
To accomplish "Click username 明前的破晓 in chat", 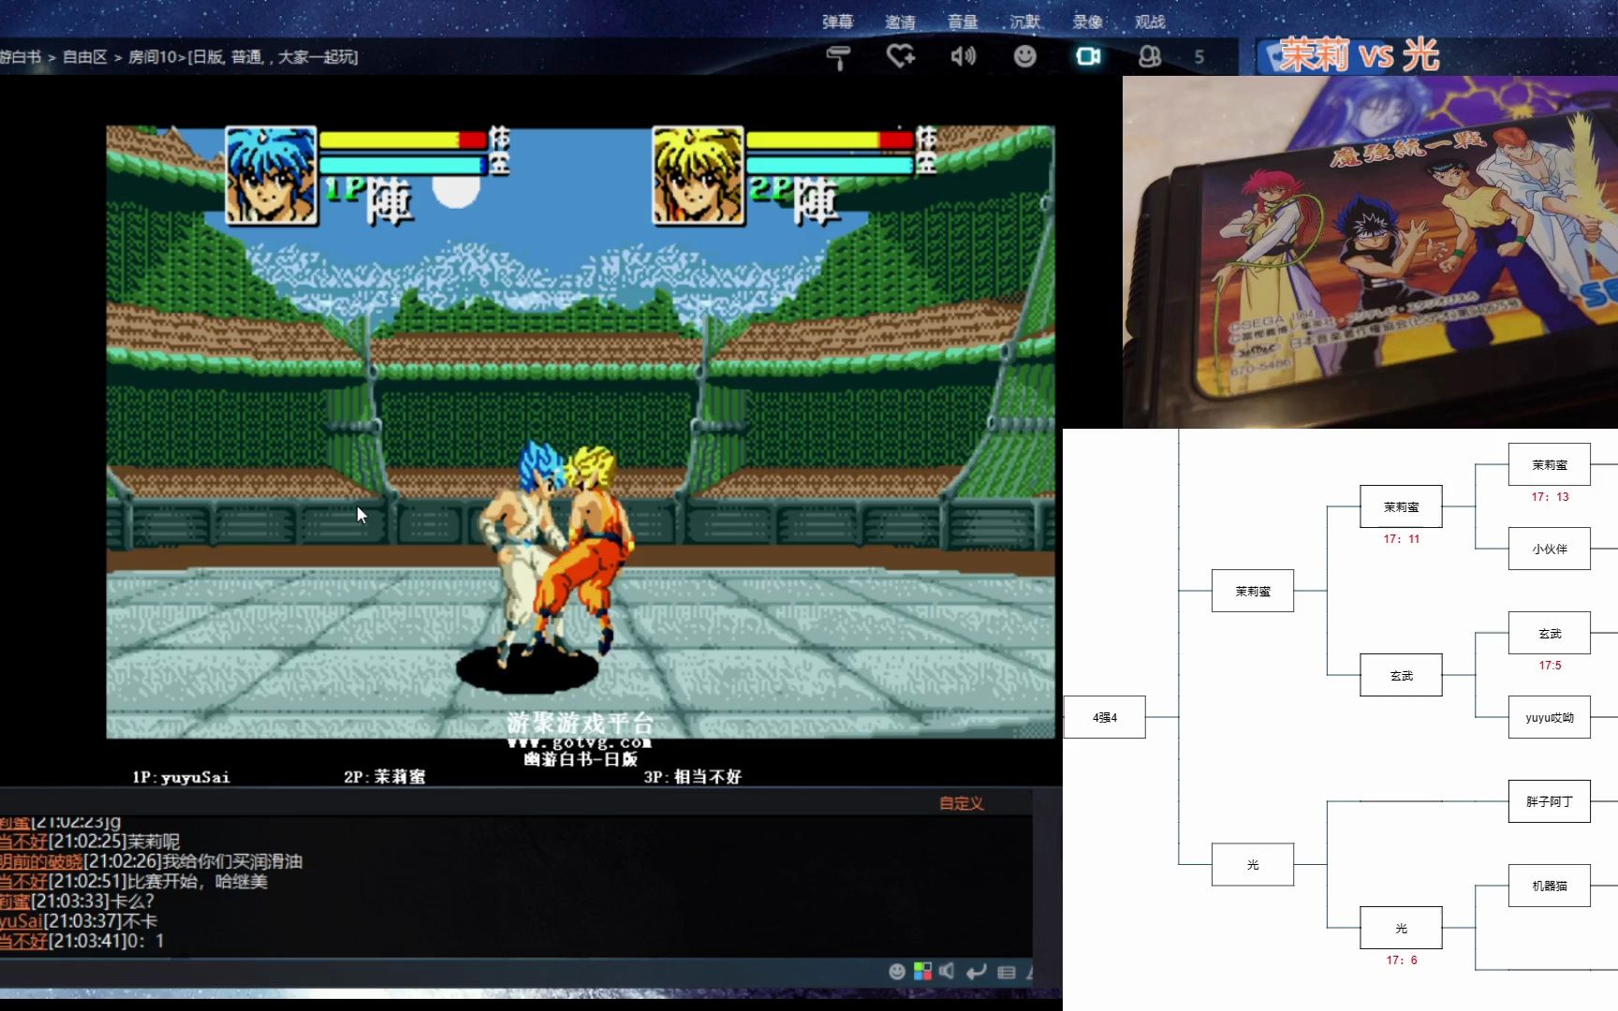I will coord(41,861).
